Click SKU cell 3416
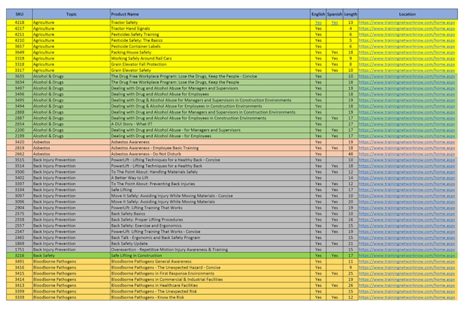 click(19, 267)
